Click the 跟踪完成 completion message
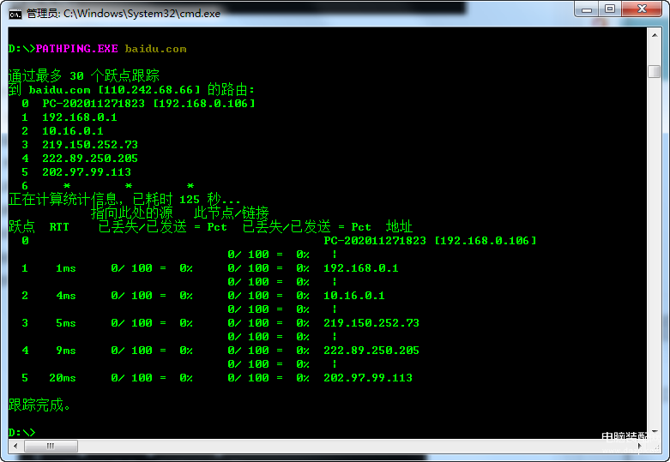 point(39,405)
